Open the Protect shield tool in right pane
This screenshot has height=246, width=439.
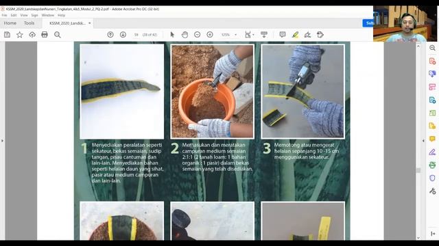[432, 178]
